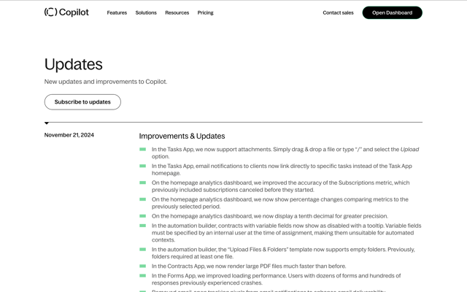Viewport: 467px width, 292px height.
Task: Open the Features menu
Action: 117,13
